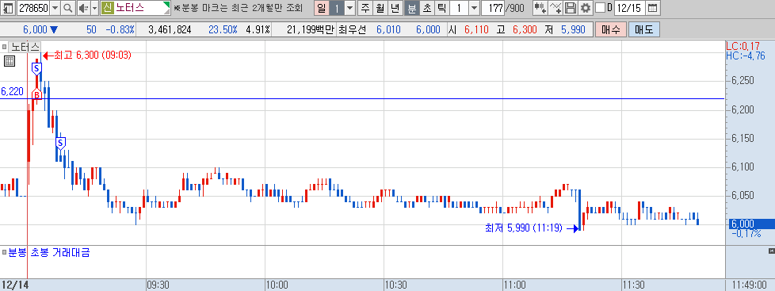Click the bar count field showing 177

[x=493, y=7]
